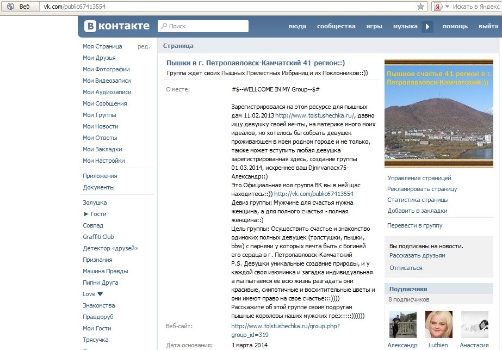Screen dimensions: 502x350
Task: Click the page title Пышки в г. Петропавловск-Камчатский
Action: [x=256, y=63]
